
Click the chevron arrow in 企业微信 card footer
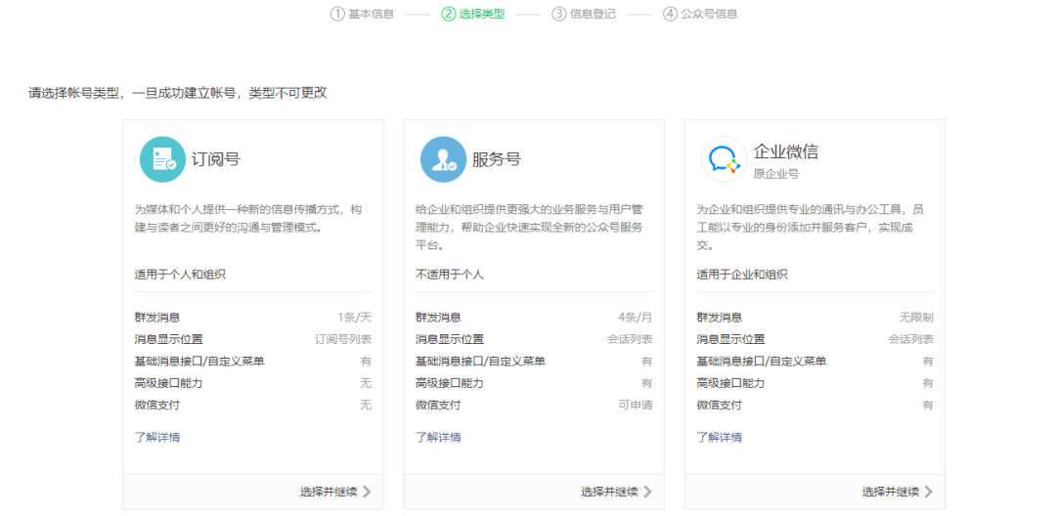click(x=928, y=492)
